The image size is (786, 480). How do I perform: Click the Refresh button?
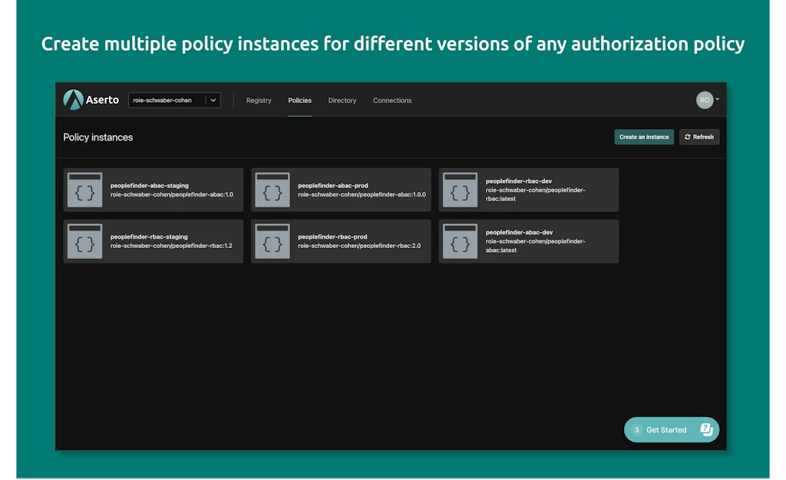pyautogui.click(x=699, y=137)
